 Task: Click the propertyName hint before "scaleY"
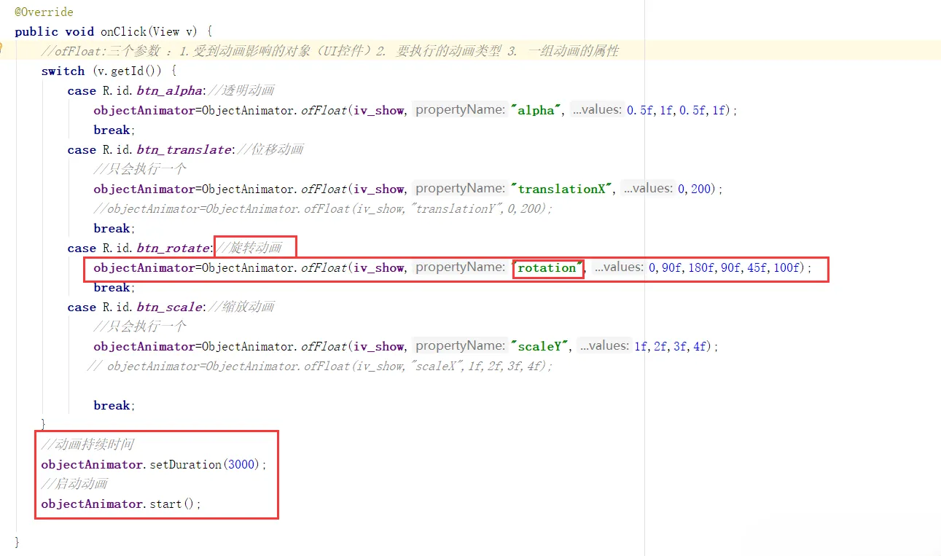(460, 346)
